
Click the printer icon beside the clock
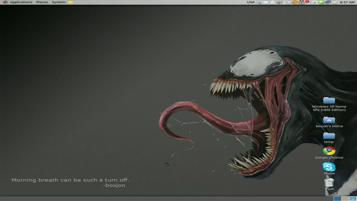(x=334, y=2)
